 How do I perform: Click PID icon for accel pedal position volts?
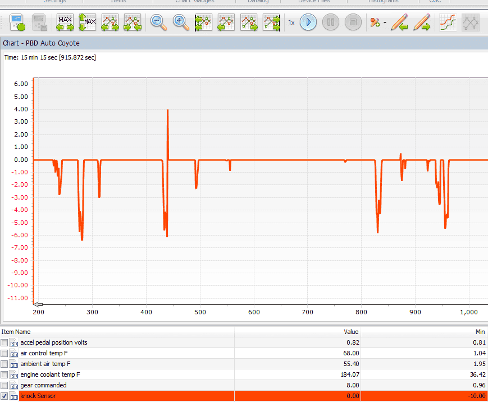coord(13,343)
